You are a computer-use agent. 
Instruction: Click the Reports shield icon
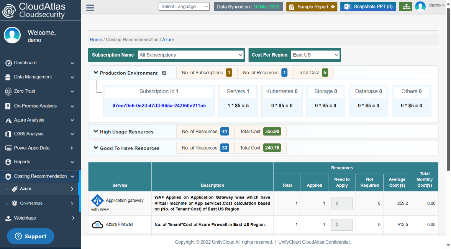pyautogui.click(x=8, y=162)
